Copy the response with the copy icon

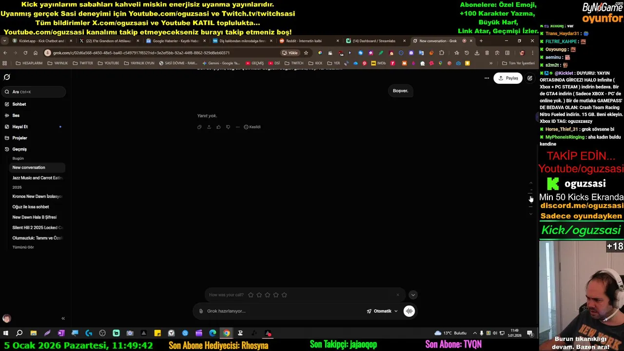[199, 127]
